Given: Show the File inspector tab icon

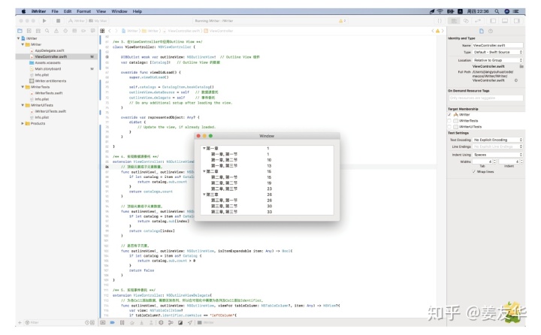Looking at the screenshot, I should coord(482,31).
